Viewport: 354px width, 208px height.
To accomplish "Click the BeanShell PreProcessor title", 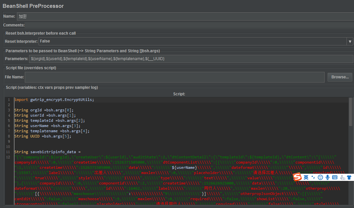I will coord(33,6).
